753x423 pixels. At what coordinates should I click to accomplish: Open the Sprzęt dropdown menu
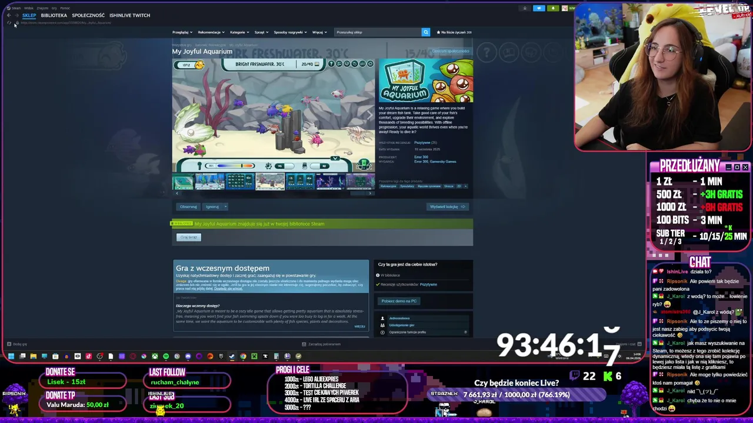[x=262, y=32]
